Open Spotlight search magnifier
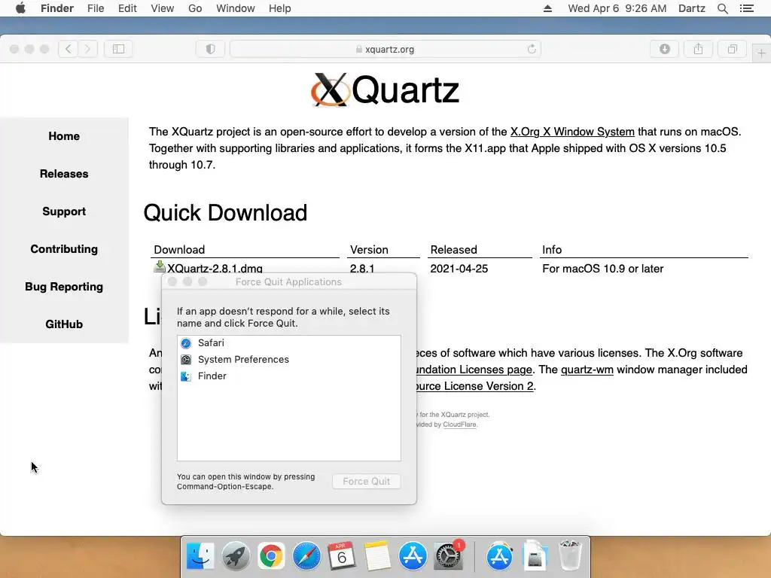 (x=722, y=8)
